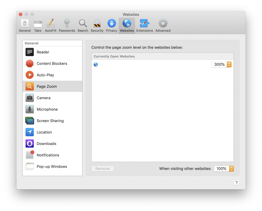Click the "When visiting other websites:" label
The image size is (262, 211).
[185, 169]
